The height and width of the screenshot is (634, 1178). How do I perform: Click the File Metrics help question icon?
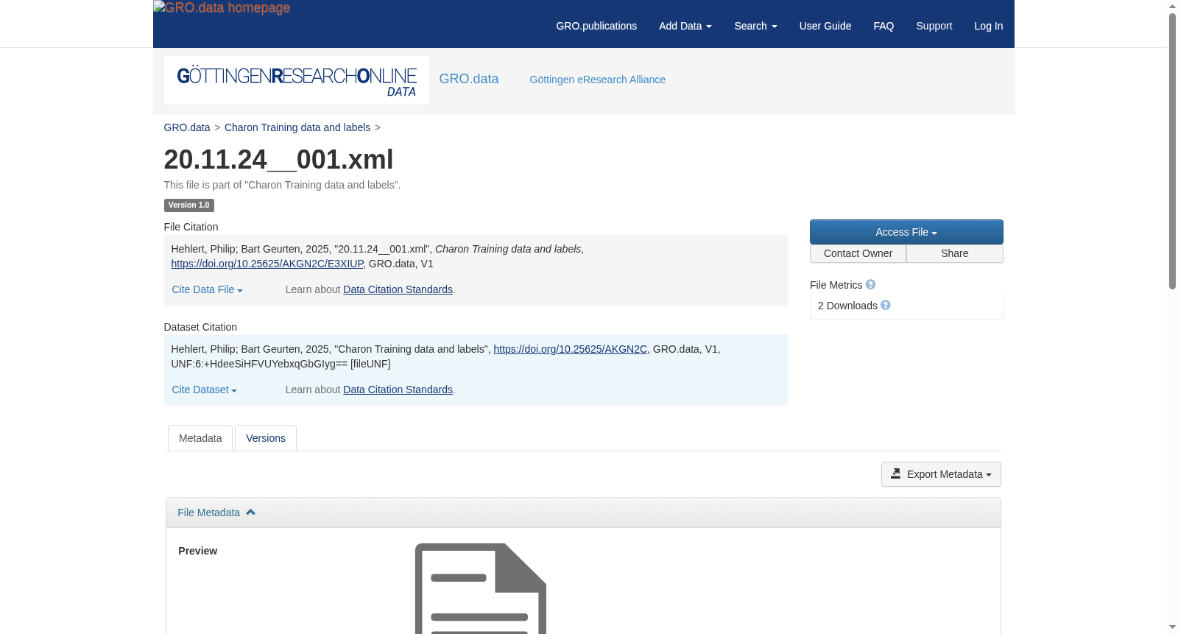tap(870, 285)
